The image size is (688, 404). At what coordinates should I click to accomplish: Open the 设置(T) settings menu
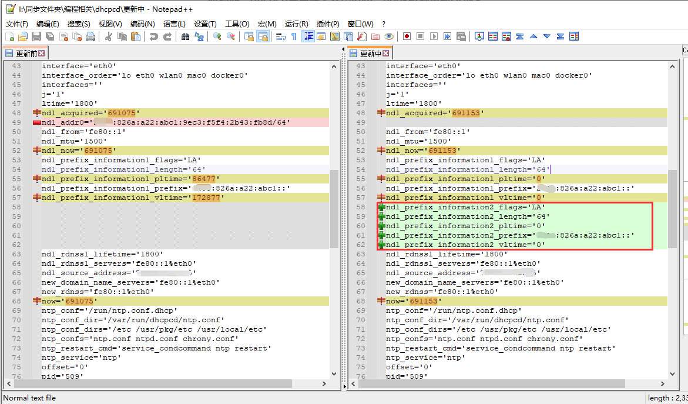205,24
